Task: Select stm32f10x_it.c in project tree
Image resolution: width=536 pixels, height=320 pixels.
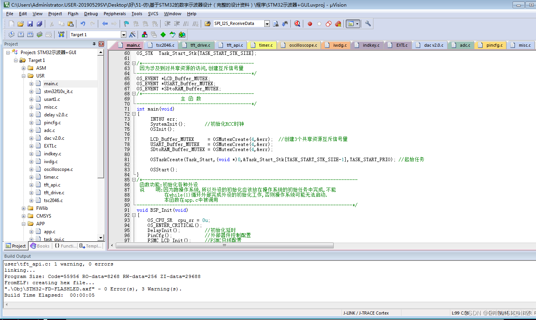Action: click(x=58, y=91)
